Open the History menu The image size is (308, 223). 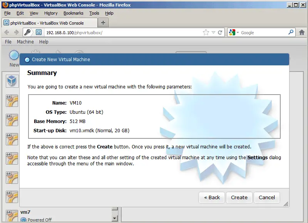[51, 13]
